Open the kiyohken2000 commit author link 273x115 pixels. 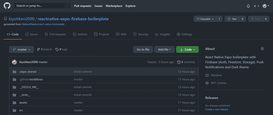(x=29, y=62)
